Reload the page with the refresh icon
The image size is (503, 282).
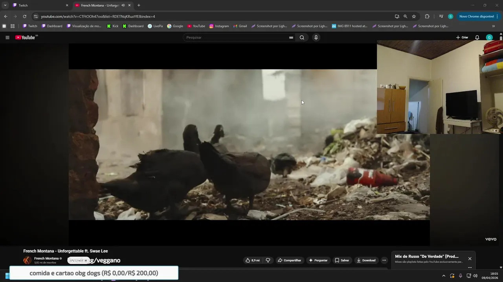tap(24, 16)
